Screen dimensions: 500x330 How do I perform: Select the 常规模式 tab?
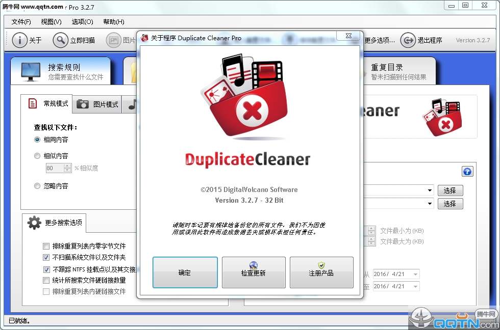click(46, 103)
